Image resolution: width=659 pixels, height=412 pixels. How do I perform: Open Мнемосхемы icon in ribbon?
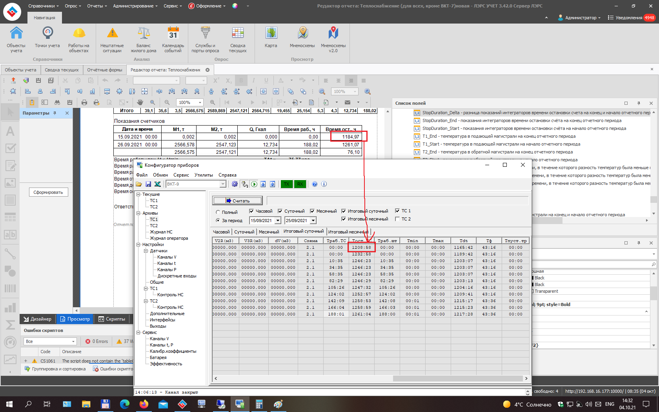pyautogui.click(x=302, y=37)
